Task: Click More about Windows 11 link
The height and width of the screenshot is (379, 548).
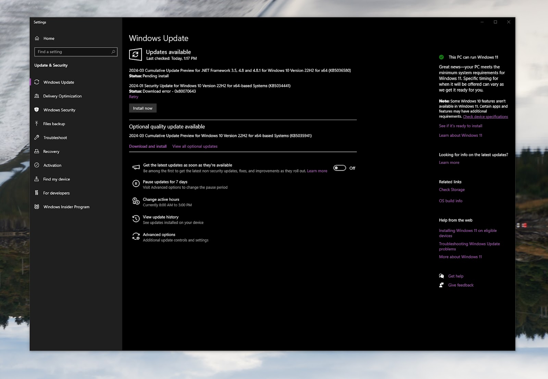Action: [460, 257]
